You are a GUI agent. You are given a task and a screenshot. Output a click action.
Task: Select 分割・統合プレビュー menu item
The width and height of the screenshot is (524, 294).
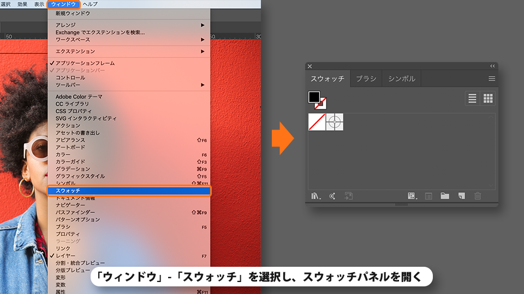pyautogui.click(x=129, y=263)
